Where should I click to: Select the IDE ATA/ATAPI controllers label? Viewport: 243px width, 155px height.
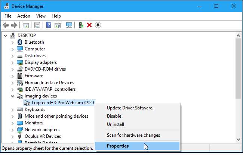coord(50,89)
